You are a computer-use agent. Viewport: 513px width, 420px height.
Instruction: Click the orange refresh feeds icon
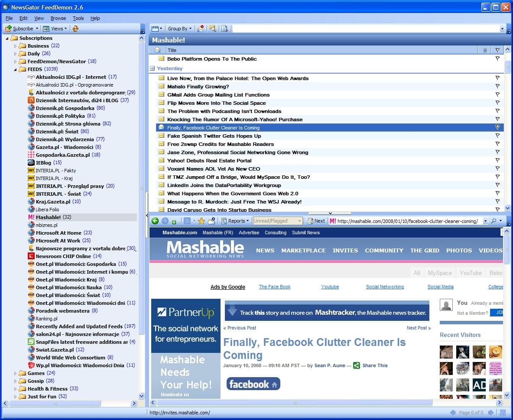(75, 29)
